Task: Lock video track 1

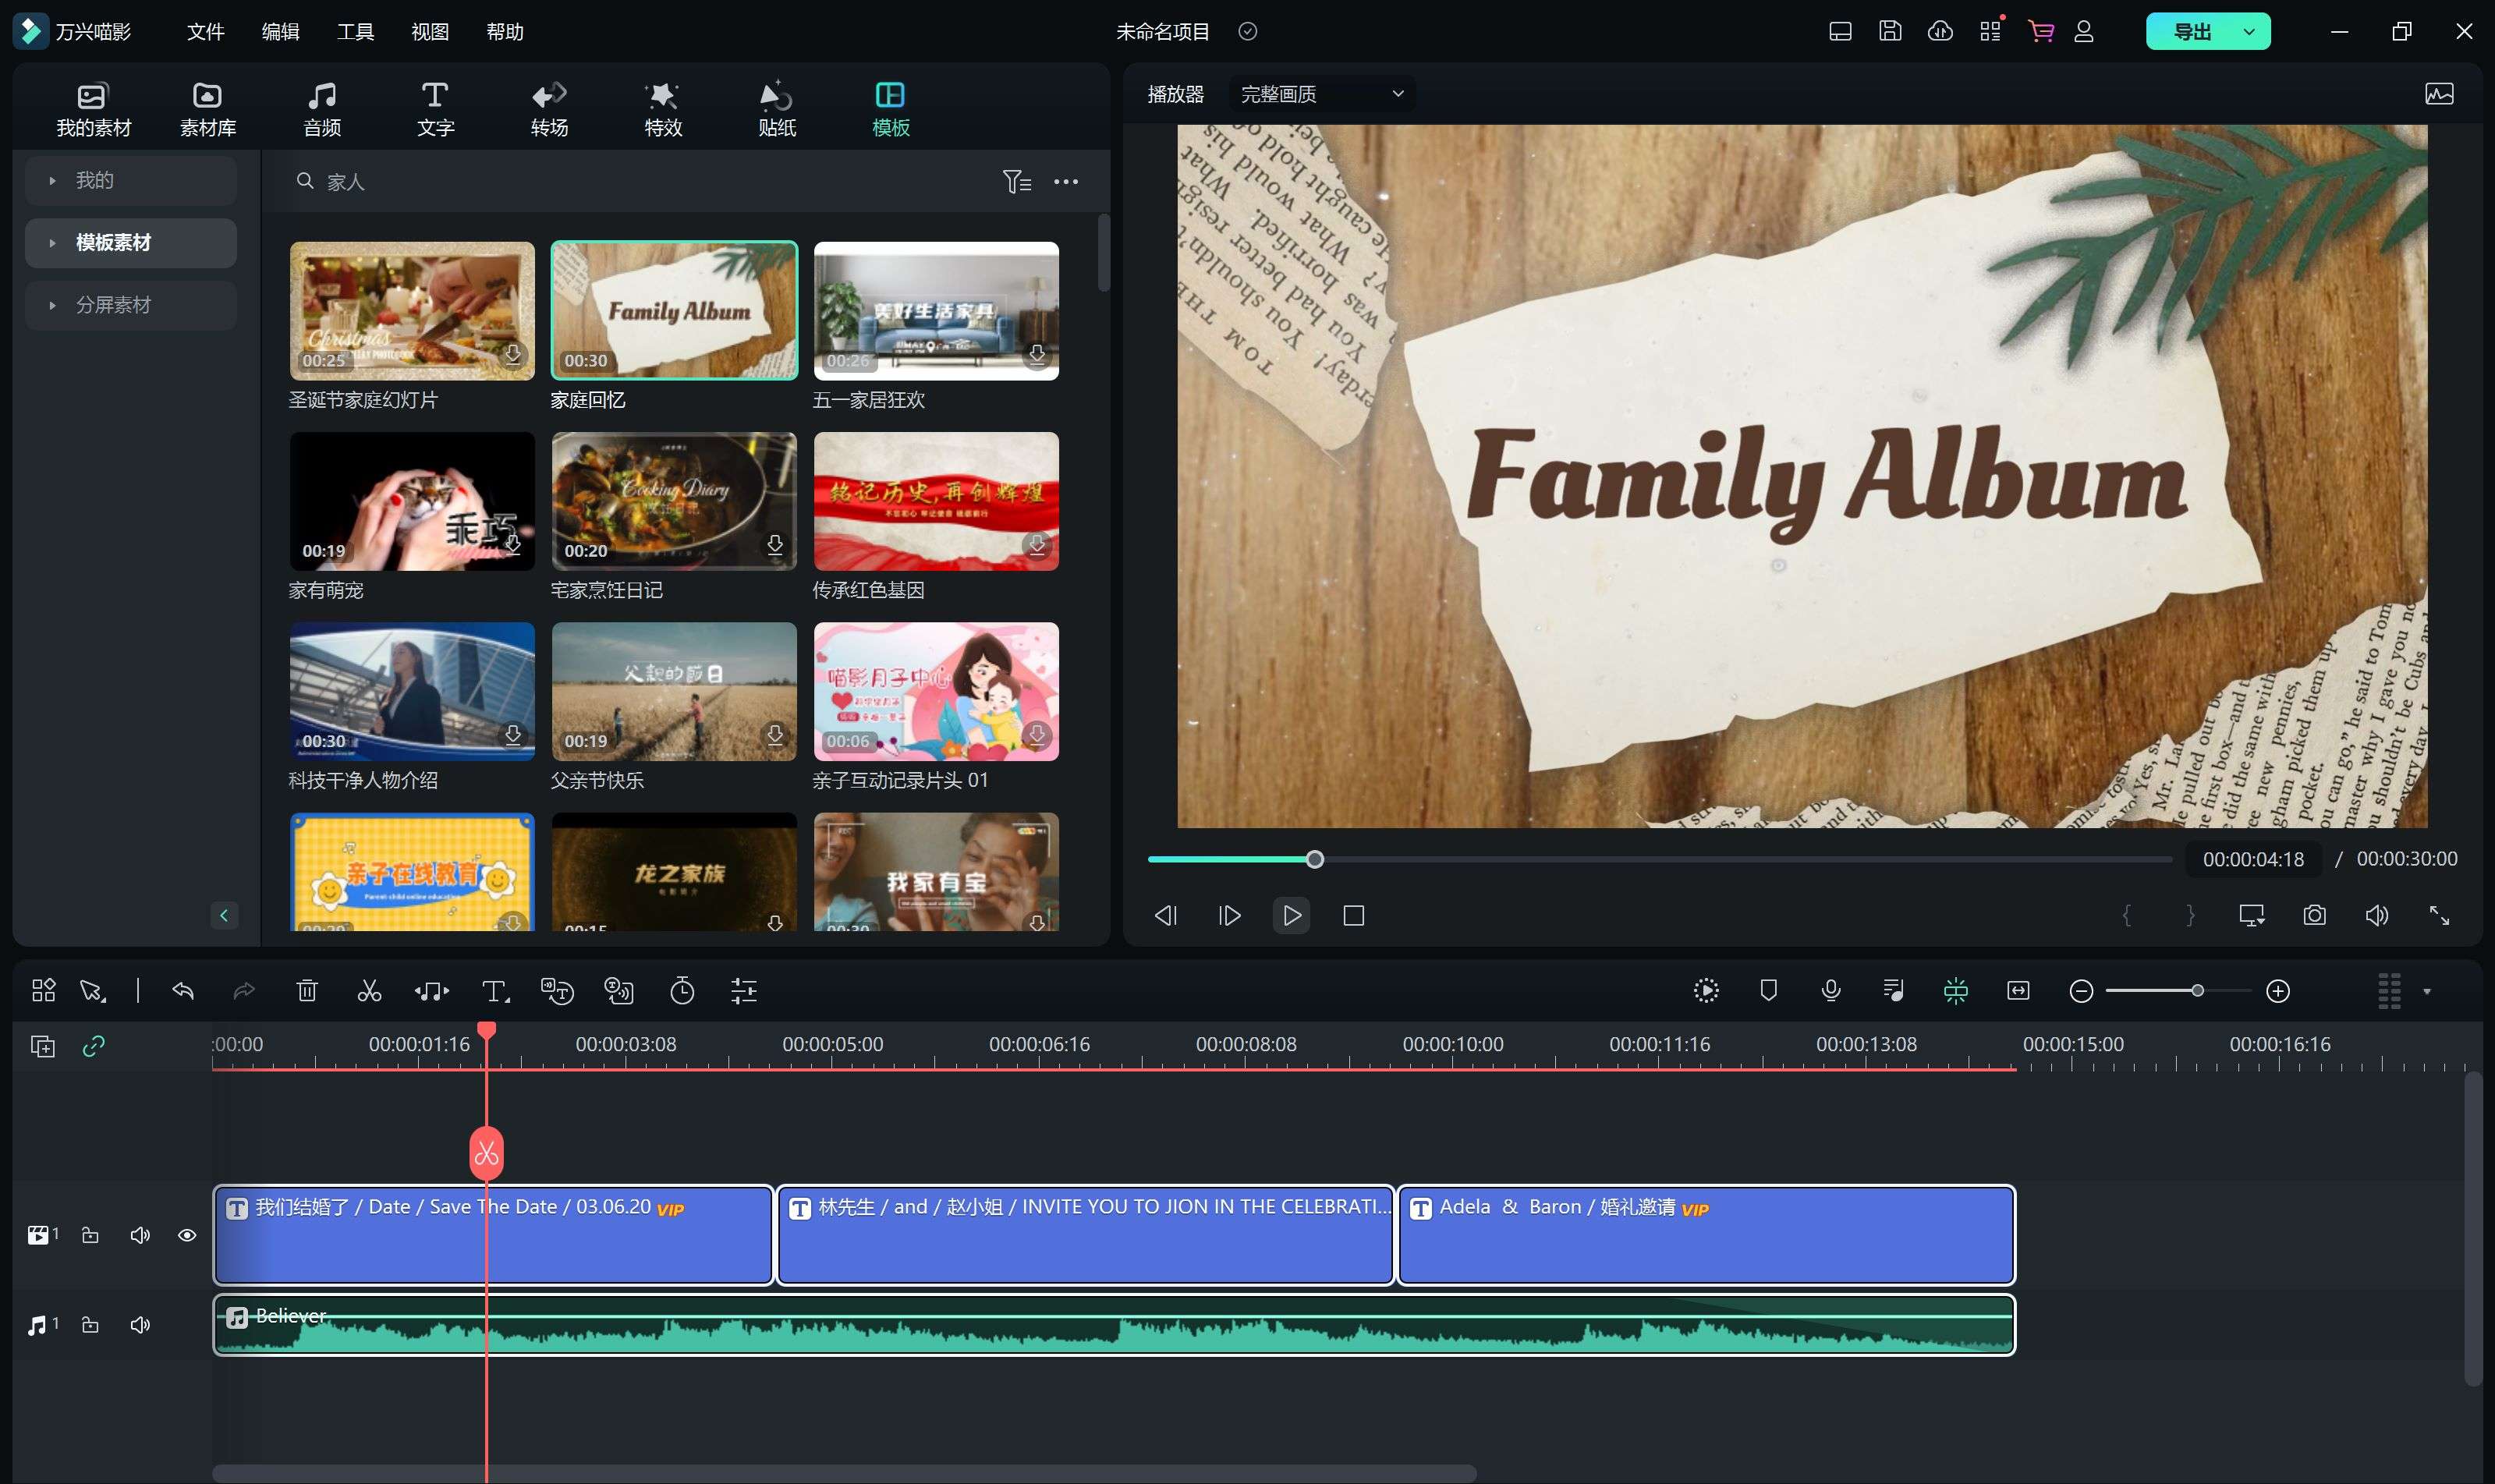Action: pos(90,1235)
